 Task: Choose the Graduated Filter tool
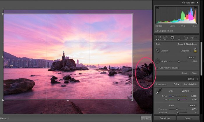(x=179, y=38)
